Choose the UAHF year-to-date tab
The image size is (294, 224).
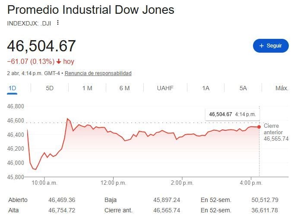coord(165,88)
